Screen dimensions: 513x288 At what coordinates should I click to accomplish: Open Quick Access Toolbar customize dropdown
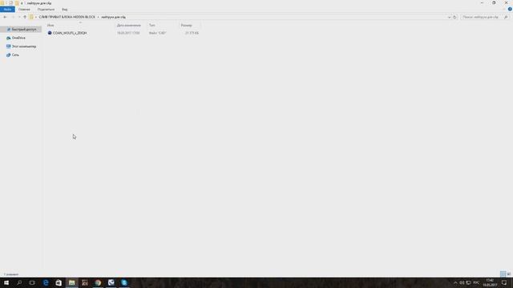coord(22,3)
